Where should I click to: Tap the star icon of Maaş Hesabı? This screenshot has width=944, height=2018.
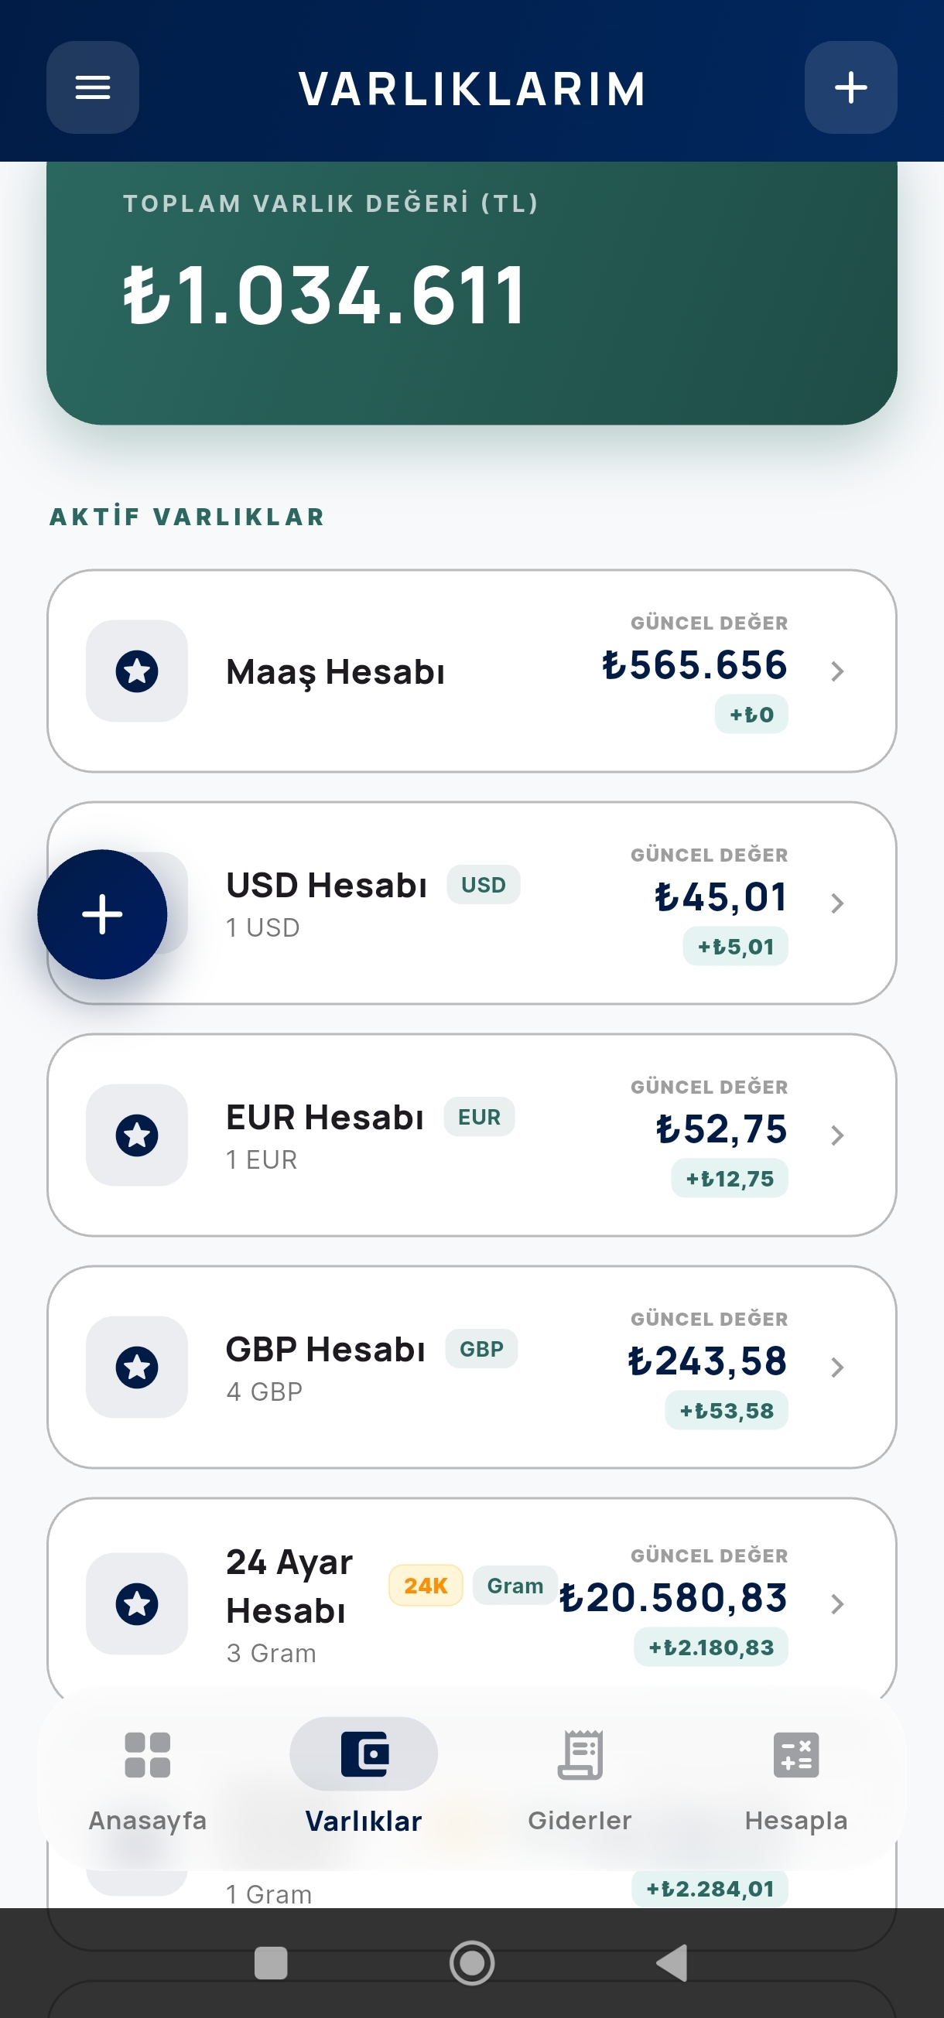pos(137,671)
